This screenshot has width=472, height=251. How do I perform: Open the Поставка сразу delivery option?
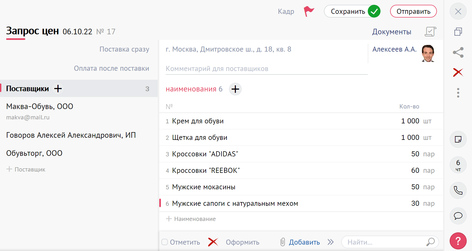pos(124,49)
